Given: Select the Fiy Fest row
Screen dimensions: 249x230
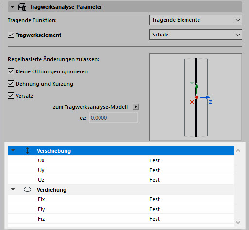Looking at the screenshot, I should [121, 209].
